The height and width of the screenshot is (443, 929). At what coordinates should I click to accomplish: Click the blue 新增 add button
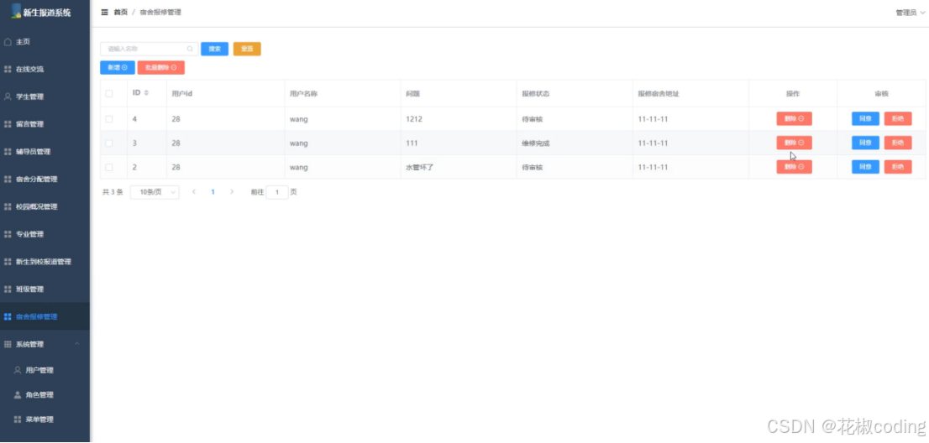pos(118,67)
